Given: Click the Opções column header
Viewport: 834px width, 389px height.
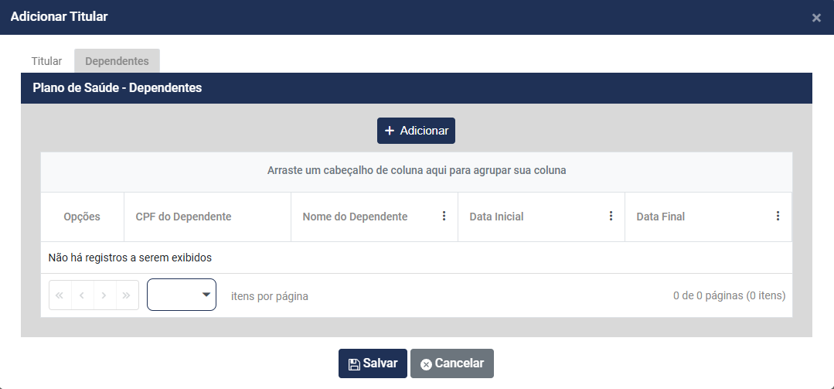Looking at the screenshot, I should [82, 217].
